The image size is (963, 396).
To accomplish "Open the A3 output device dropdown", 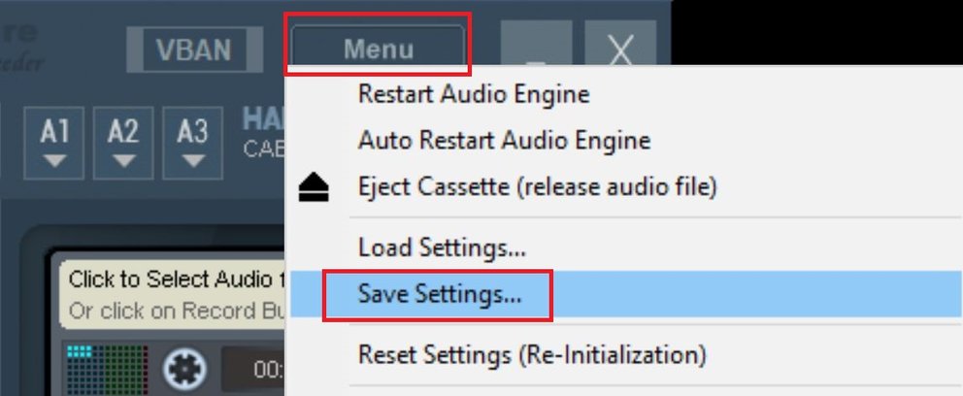I will 193,141.
